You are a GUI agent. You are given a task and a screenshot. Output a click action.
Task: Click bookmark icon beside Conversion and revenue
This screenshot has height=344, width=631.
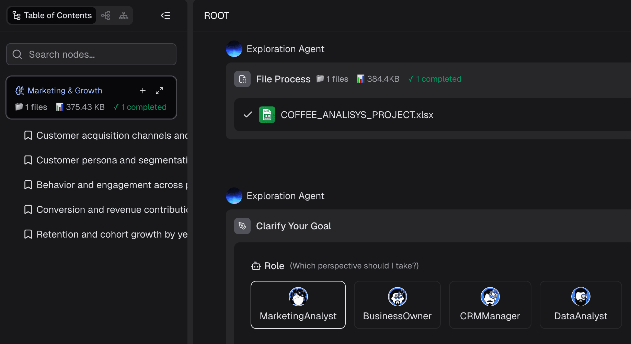[x=28, y=210]
